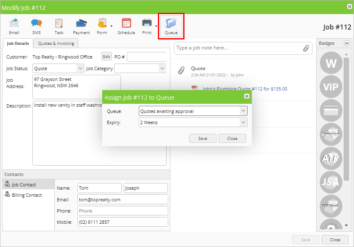Focus the job note input field
Screen dimensions: 354x247
click(238, 48)
